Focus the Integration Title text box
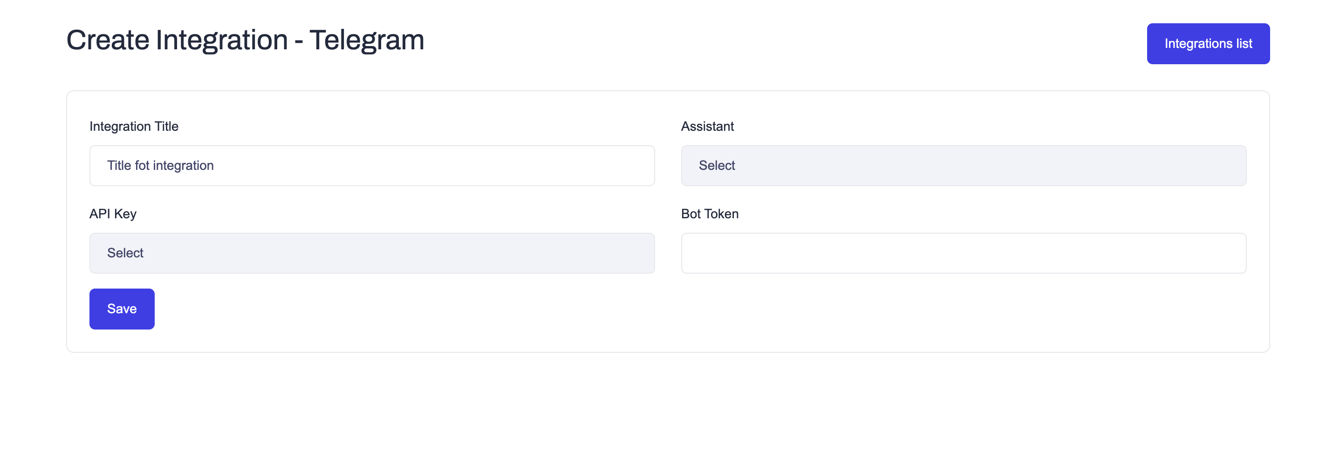 tap(371, 165)
